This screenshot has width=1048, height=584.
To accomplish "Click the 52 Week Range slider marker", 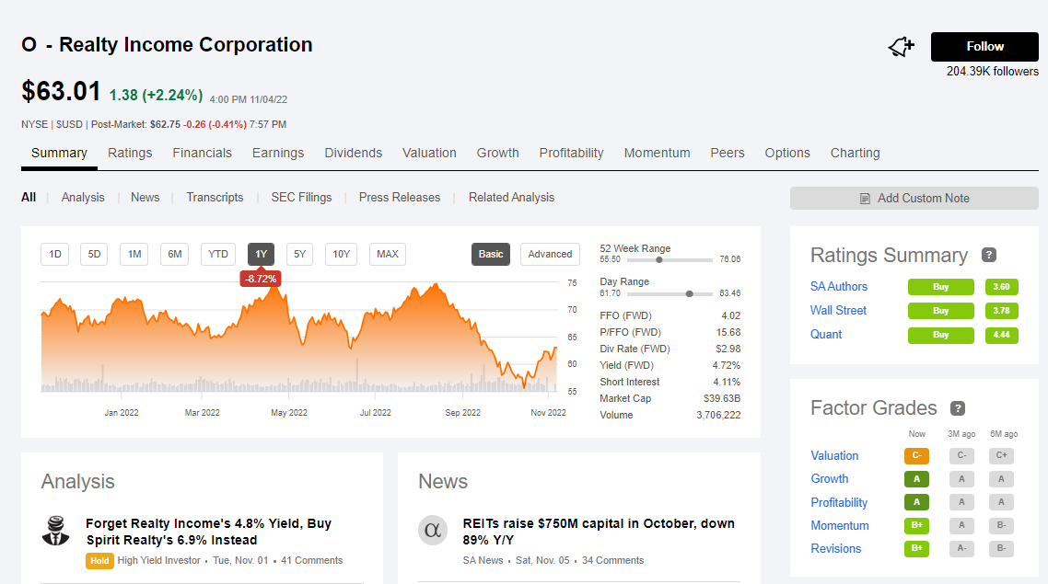I will [659, 259].
